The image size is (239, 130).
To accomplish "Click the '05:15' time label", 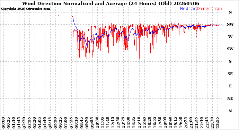I will click(50, 123).
